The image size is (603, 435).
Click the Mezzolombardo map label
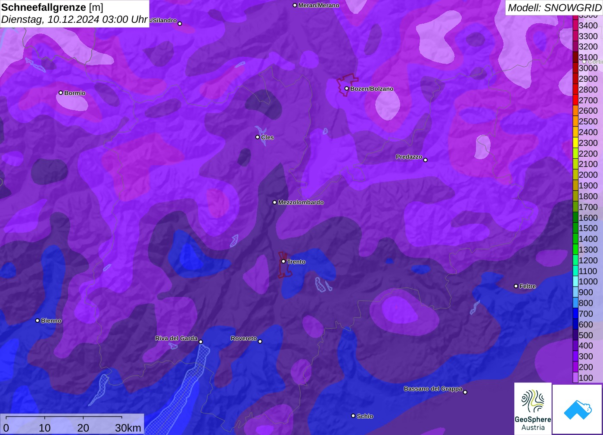[301, 202]
